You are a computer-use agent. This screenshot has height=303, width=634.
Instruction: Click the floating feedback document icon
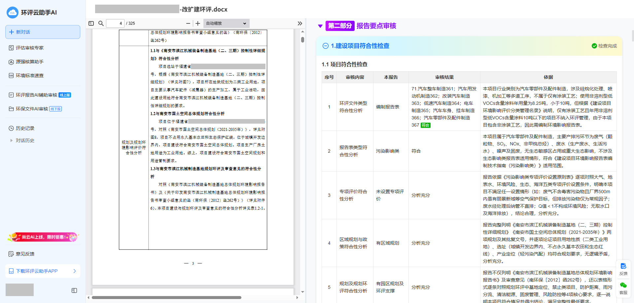(x=623, y=266)
